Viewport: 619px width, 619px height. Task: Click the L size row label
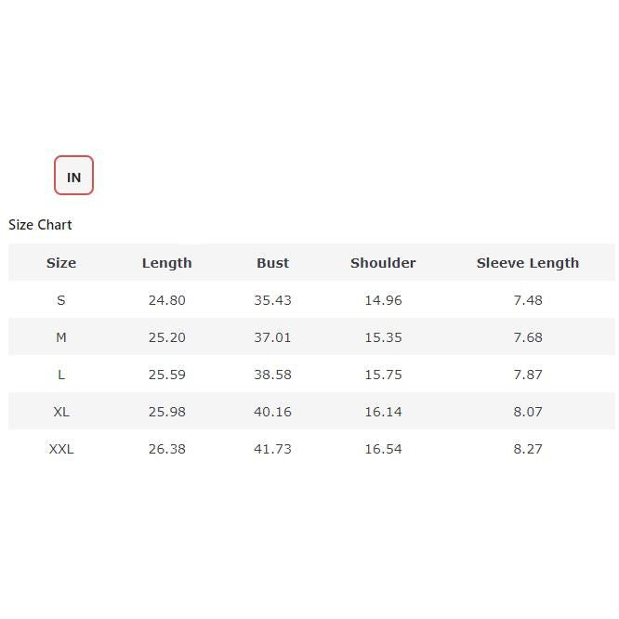point(61,375)
